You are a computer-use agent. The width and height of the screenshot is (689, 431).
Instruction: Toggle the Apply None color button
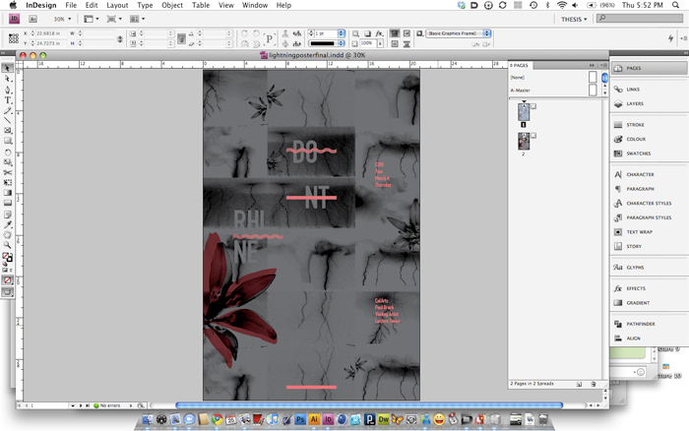8,279
